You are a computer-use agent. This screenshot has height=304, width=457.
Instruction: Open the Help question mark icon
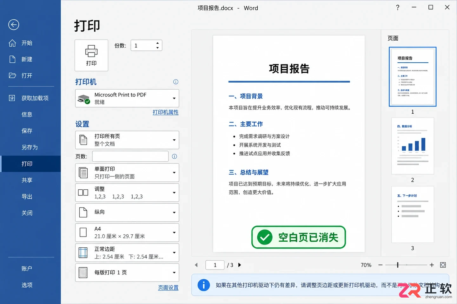pyautogui.click(x=398, y=8)
